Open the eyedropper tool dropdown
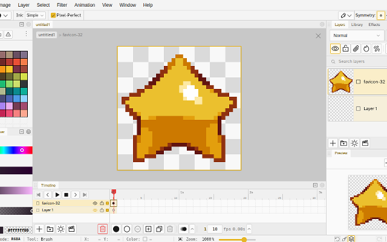 (x=346, y=15)
